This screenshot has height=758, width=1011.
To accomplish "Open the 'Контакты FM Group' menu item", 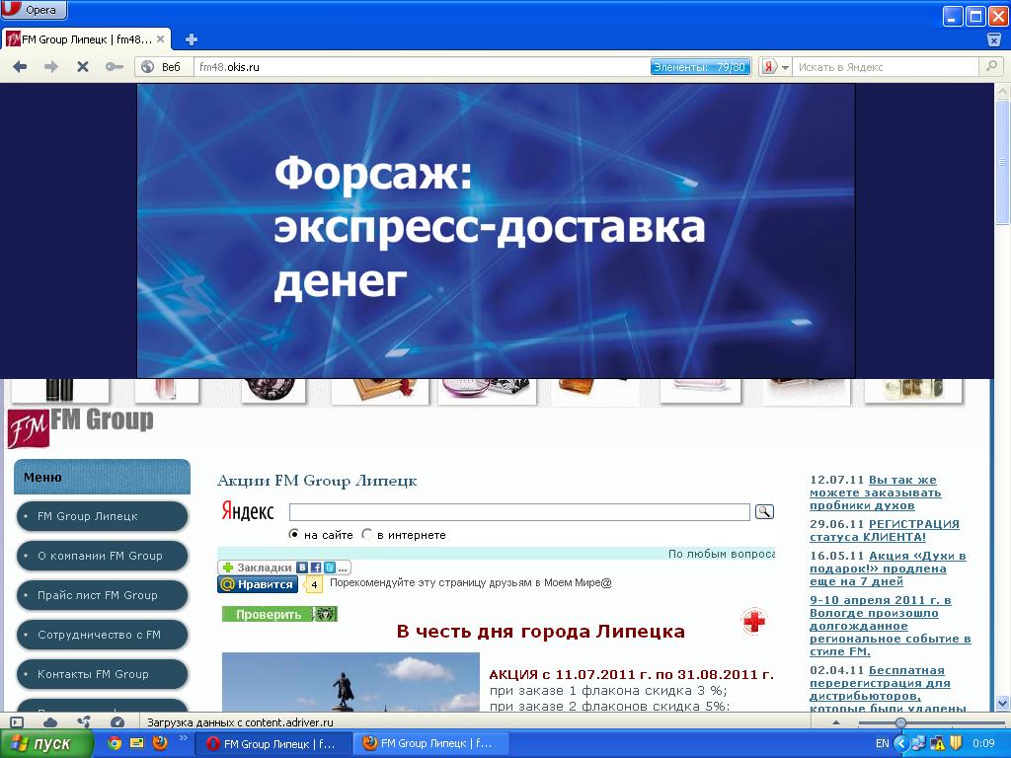I will pyautogui.click(x=102, y=674).
